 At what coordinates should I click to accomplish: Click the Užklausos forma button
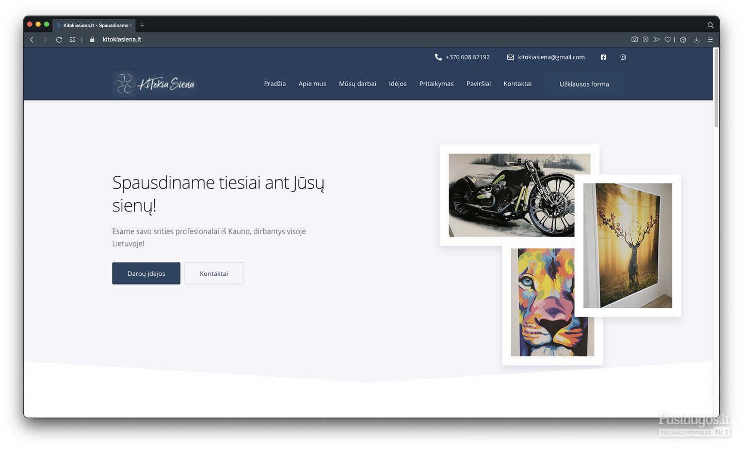coord(584,84)
